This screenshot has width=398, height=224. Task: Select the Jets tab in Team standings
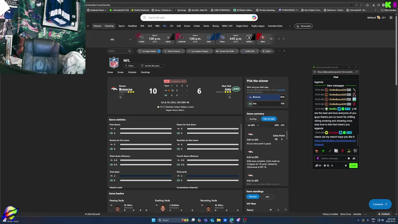click(x=267, y=197)
